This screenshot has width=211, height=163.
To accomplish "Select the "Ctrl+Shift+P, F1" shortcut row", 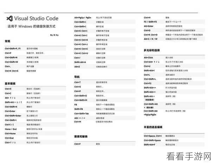I will point(35,49).
